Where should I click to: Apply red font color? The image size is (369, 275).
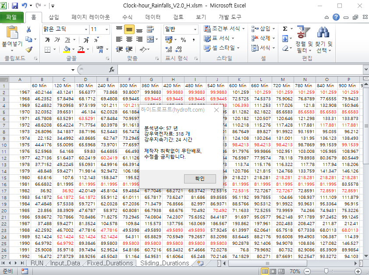tap(81, 49)
